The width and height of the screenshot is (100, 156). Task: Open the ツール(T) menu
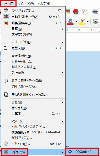pyautogui.click(x=8, y=4)
